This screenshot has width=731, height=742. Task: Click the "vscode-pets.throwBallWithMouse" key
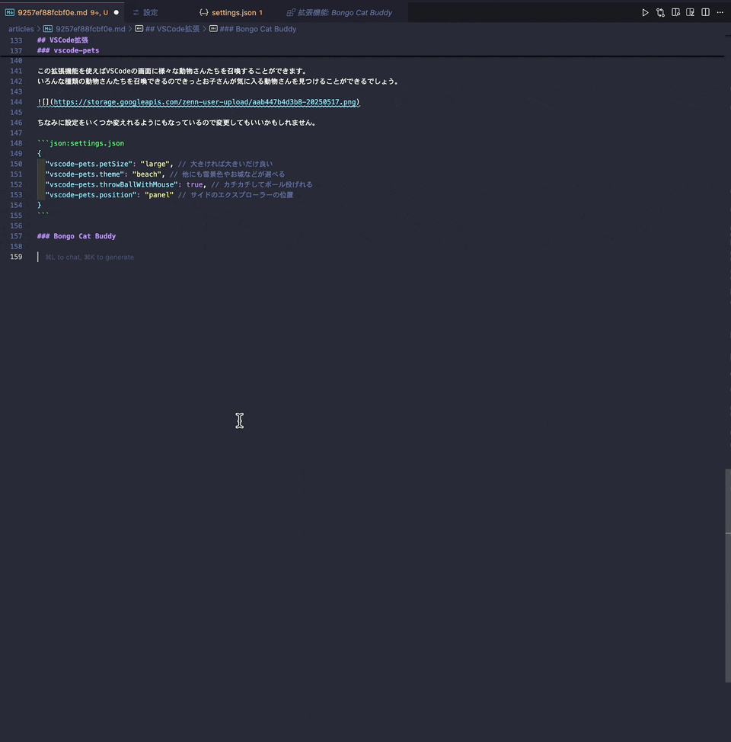pos(111,185)
